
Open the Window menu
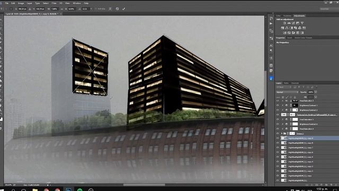coord(77,3)
